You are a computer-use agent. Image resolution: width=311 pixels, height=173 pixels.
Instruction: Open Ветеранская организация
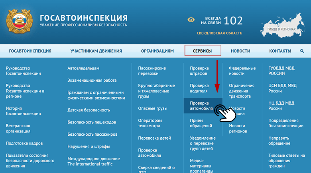point(18,129)
